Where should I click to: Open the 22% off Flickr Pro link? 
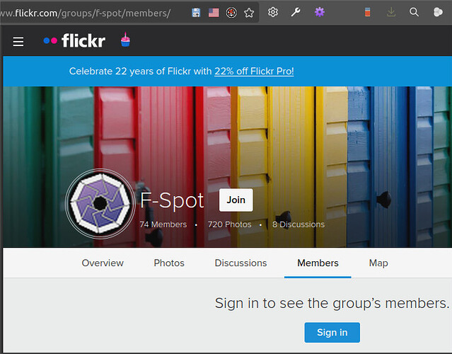(x=254, y=72)
